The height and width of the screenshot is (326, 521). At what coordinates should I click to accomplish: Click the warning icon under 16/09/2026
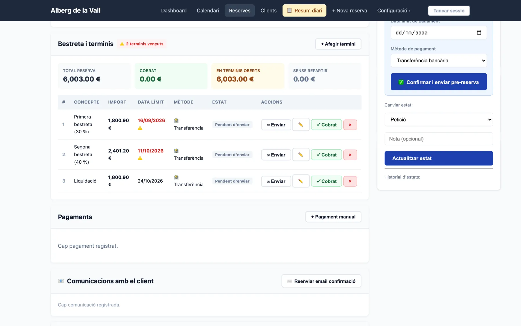(x=140, y=128)
